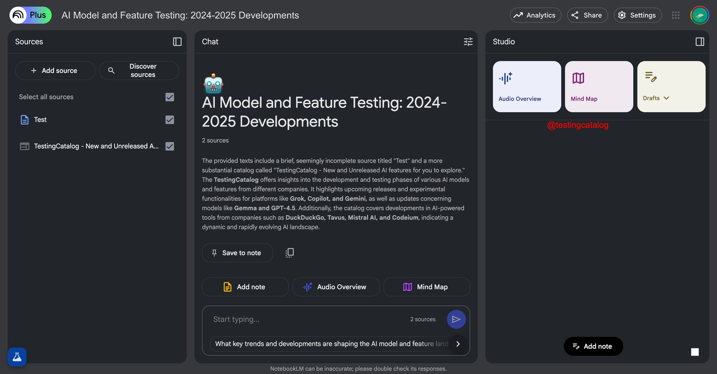Open Mind Map card in Studio
The image size is (717, 374).
pos(599,87)
